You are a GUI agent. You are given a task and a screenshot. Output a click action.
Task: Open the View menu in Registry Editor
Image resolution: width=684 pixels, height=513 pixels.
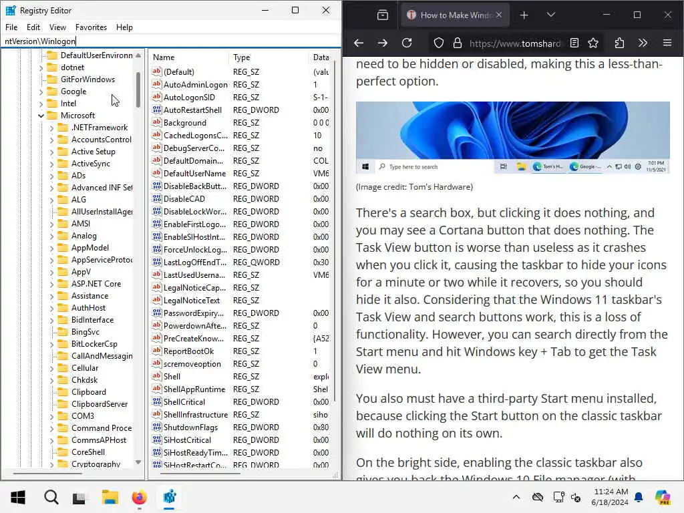click(57, 27)
